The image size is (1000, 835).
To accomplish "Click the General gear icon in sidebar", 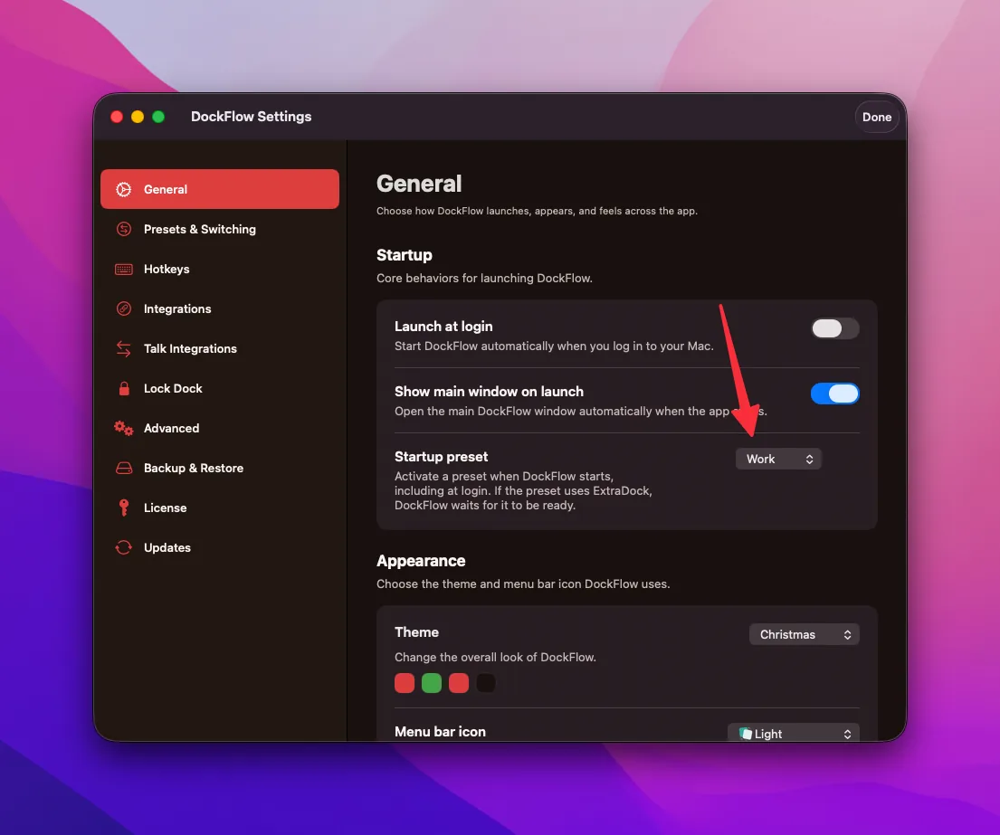I will (124, 189).
